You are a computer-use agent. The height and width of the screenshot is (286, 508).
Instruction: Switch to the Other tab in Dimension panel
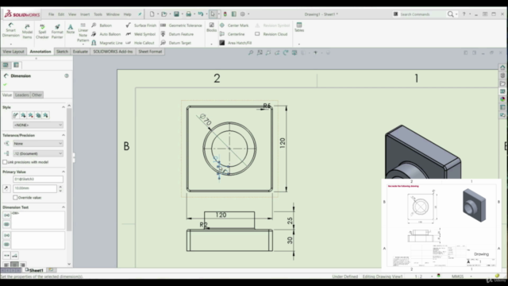coord(37,95)
